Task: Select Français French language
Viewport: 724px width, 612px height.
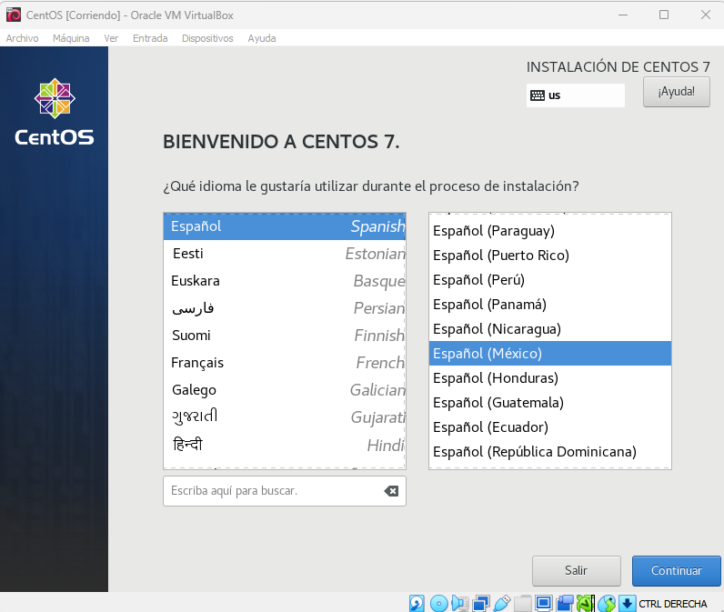Action: [x=285, y=362]
